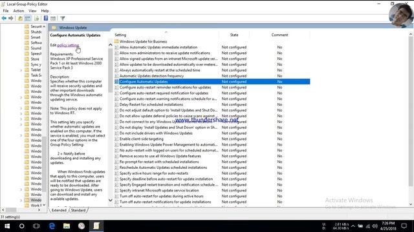Viewport: 414px width, 232px height.
Task: Open Help via the blue question mark icon
Action: [46, 18]
